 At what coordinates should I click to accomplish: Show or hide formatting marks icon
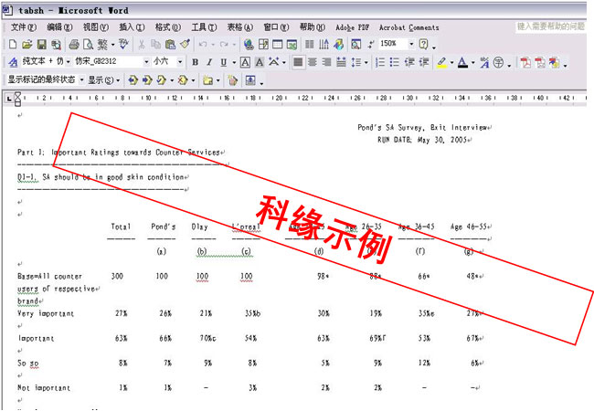370,44
